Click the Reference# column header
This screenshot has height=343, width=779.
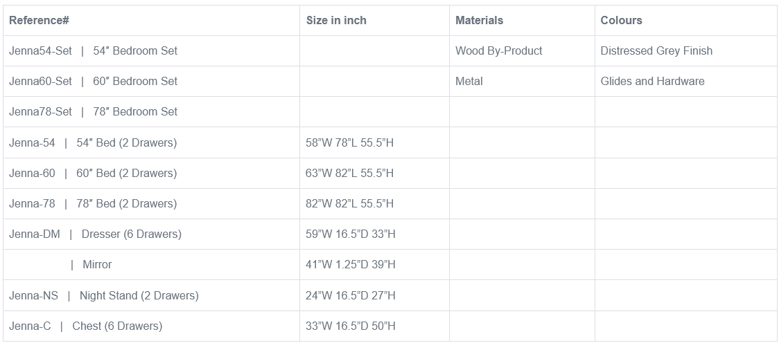(39, 20)
